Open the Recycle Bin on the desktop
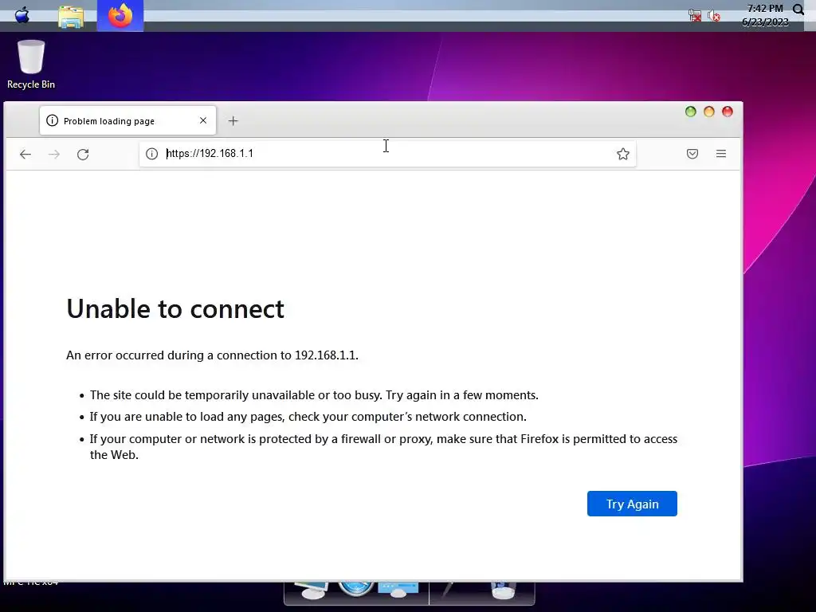Viewport: 816px width, 612px height. coord(31,65)
